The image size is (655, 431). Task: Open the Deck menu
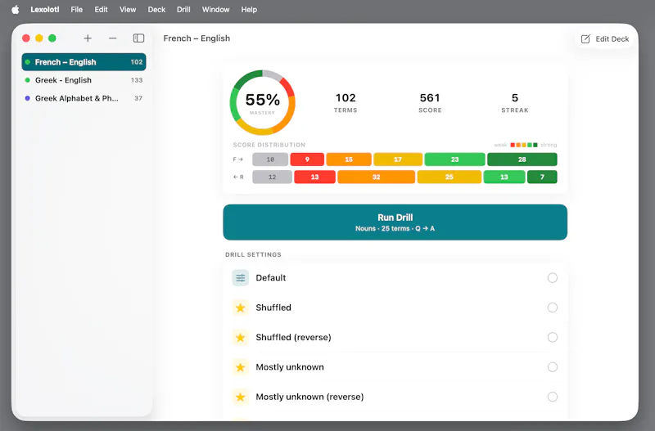[156, 10]
